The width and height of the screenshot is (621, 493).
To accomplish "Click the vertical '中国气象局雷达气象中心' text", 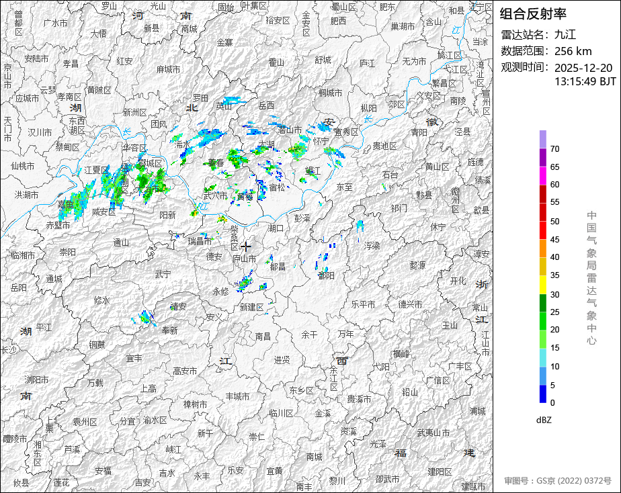I will 591,278.
